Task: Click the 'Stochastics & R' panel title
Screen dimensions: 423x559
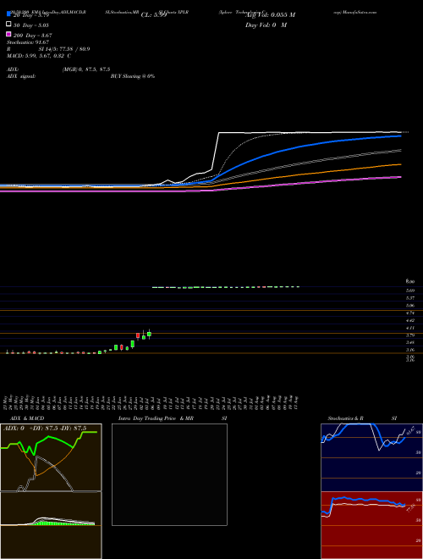Action: point(346,418)
